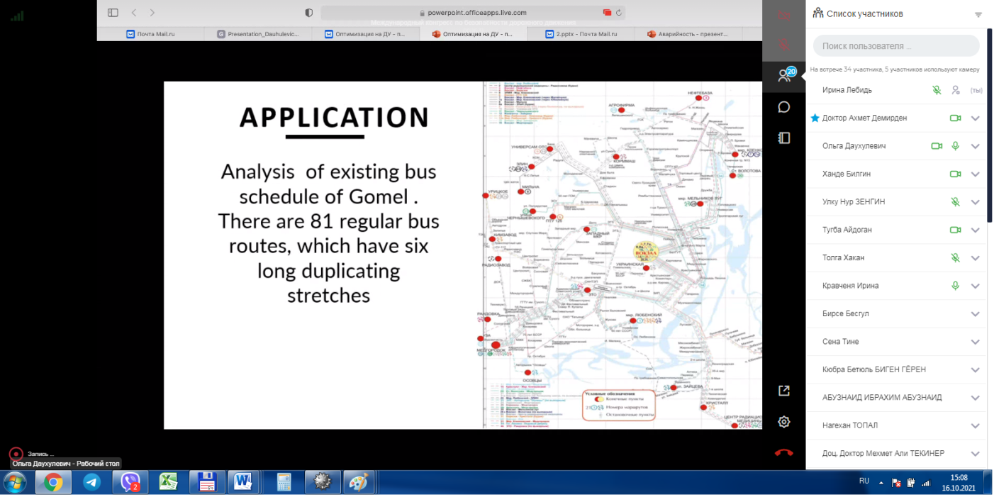
Task: Open meeting settings gear icon
Action: tap(783, 422)
